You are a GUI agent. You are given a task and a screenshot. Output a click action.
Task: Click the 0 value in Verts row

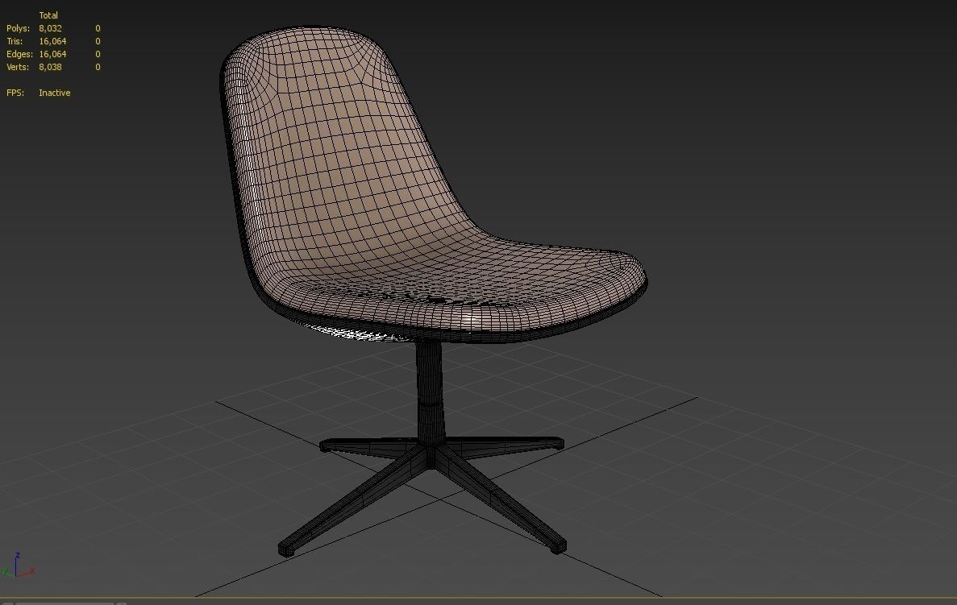click(98, 67)
